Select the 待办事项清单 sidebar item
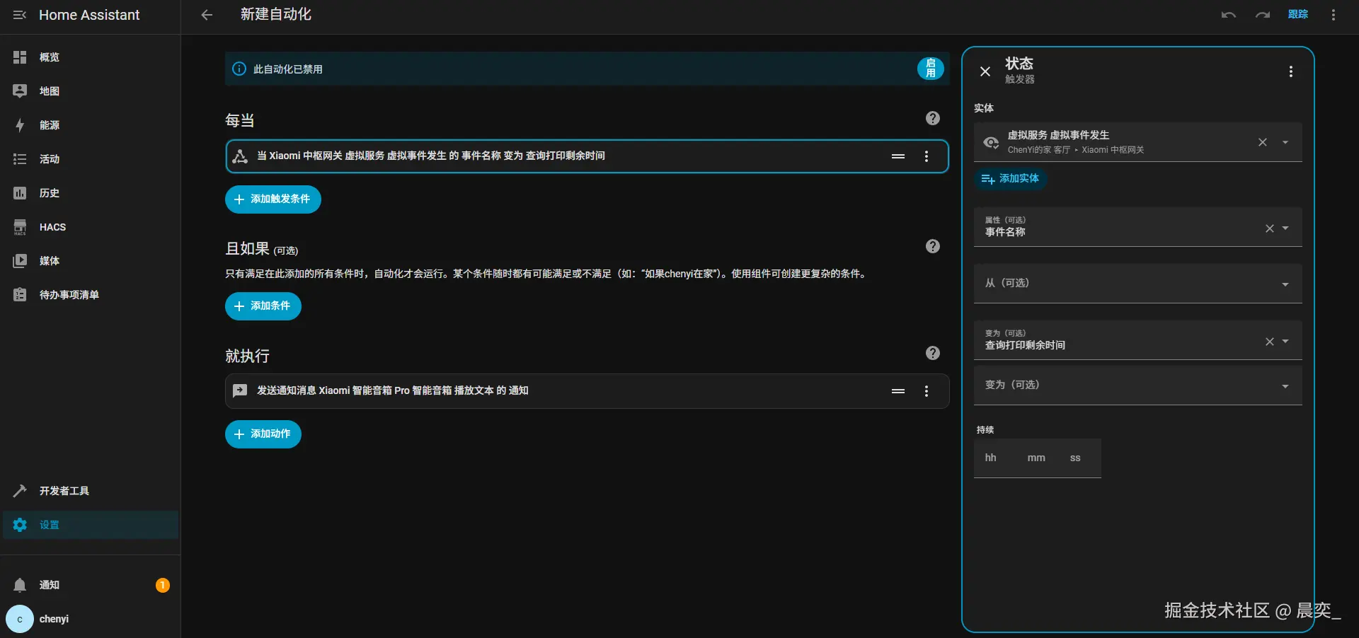 91,295
